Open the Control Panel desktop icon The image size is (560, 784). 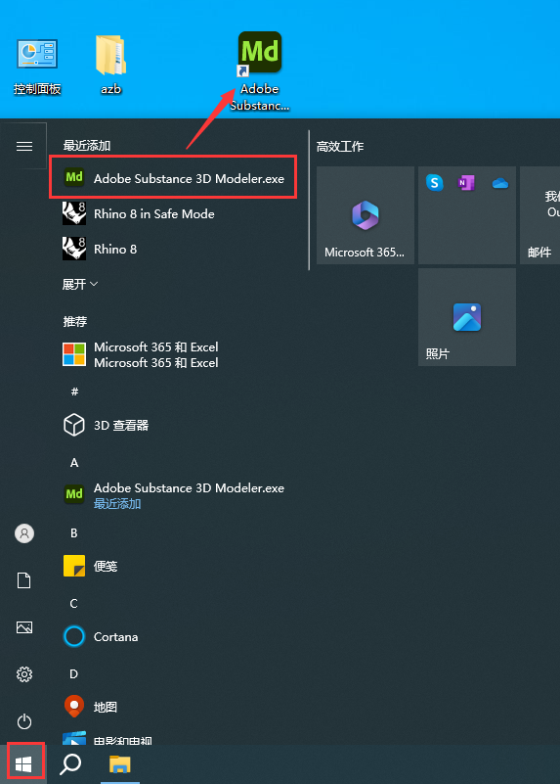click(37, 67)
